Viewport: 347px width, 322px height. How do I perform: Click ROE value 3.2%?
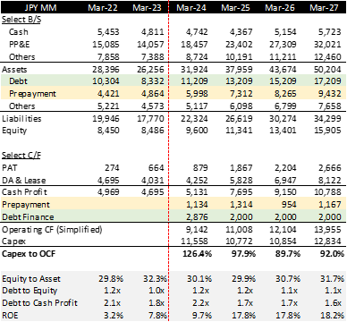click(113, 316)
